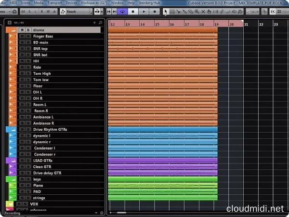Solo the Drive Rhythm GTRs folder
This screenshot has height=217, width=289.
click(x=28, y=129)
